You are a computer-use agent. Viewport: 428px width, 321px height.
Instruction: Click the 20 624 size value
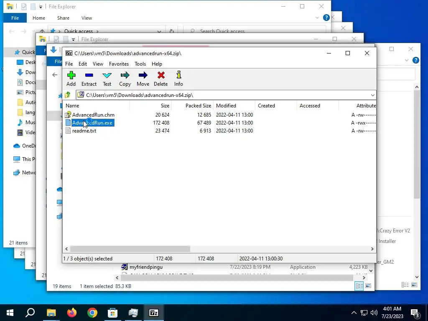(162, 115)
